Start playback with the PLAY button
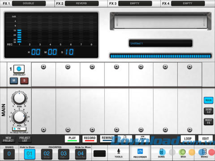 click(72, 139)
